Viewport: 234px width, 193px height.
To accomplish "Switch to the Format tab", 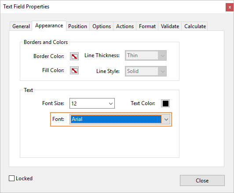I will click(147, 26).
